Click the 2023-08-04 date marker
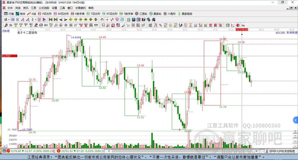The image size is (298, 160). coord(242,30)
